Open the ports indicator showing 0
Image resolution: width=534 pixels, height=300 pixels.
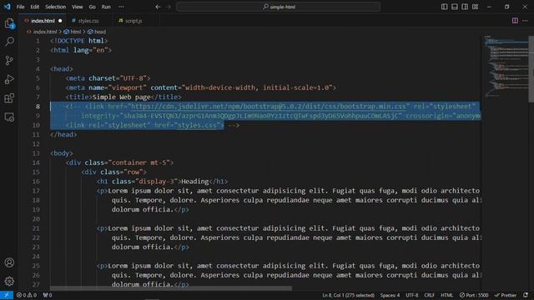pos(48,295)
